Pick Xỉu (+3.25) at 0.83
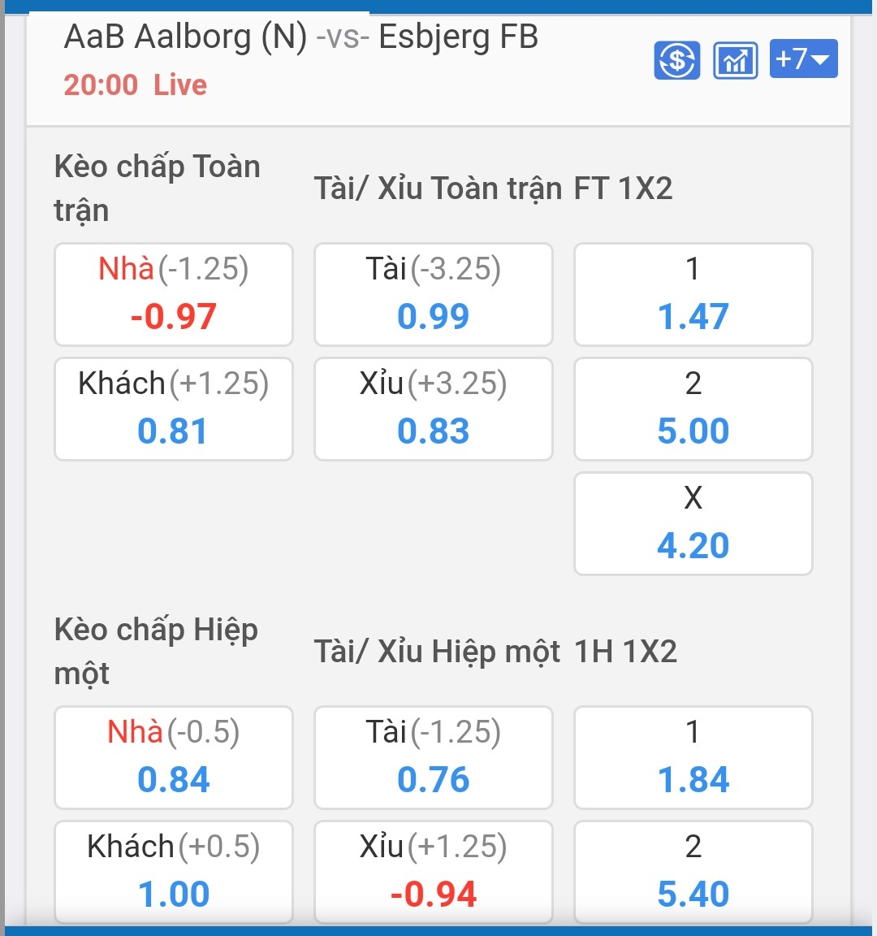Viewport: 877px width, 936px height. coord(433,409)
